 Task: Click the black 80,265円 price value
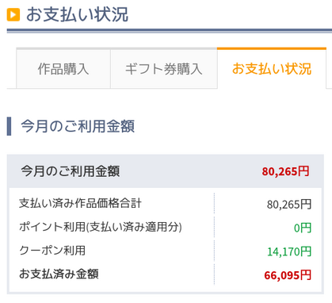click(289, 205)
